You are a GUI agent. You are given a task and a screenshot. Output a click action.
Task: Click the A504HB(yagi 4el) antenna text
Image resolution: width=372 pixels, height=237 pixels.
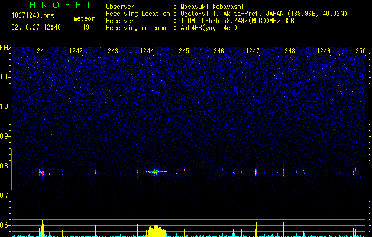pyautogui.click(x=209, y=28)
